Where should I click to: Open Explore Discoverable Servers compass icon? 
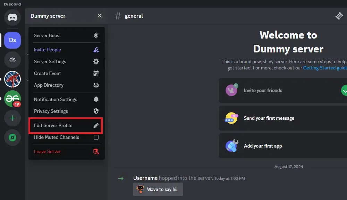pyautogui.click(x=12, y=137)
